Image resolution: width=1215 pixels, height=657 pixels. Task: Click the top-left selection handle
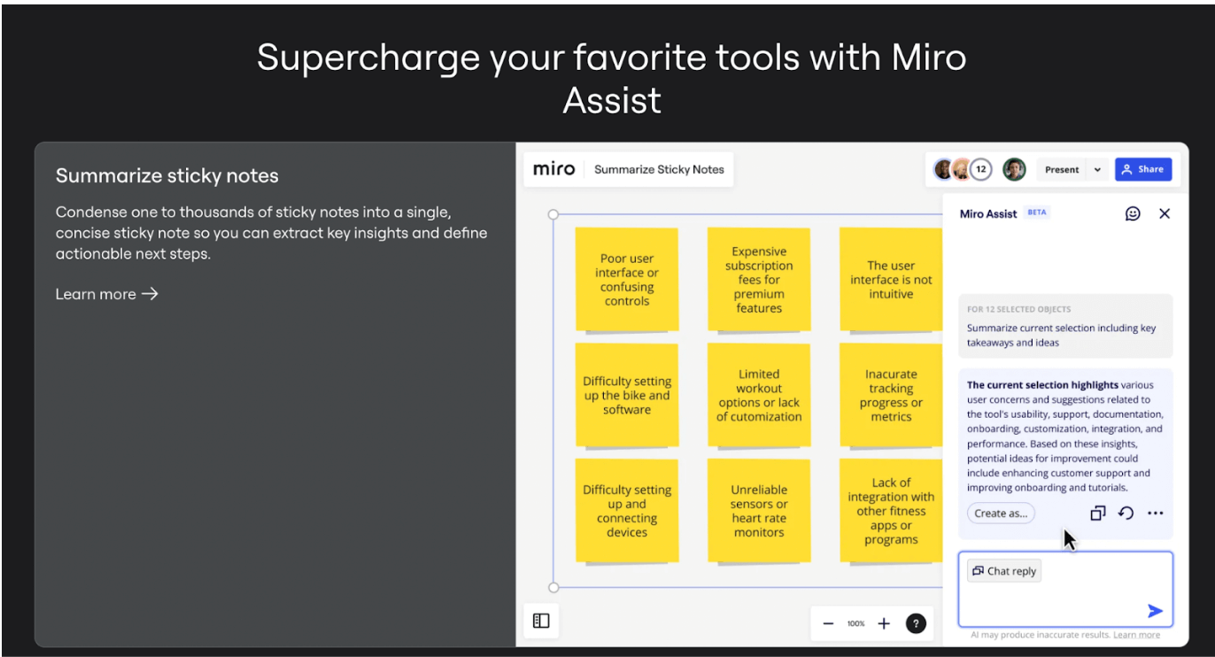553,214
